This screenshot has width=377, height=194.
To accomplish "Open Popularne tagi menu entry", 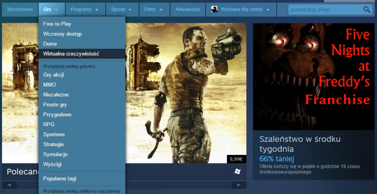I will pos(82,178).
